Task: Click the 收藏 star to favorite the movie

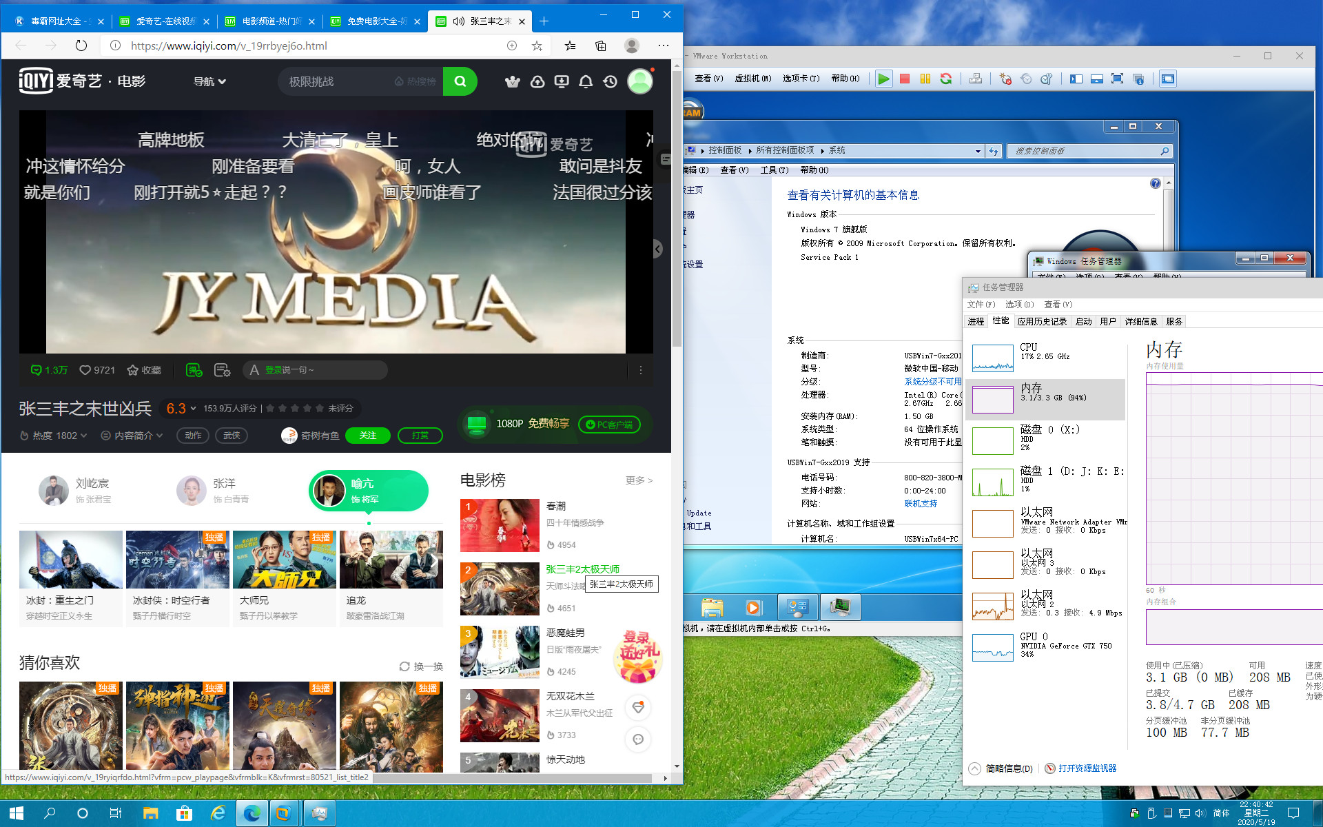Action: click(x=144, y=370)
